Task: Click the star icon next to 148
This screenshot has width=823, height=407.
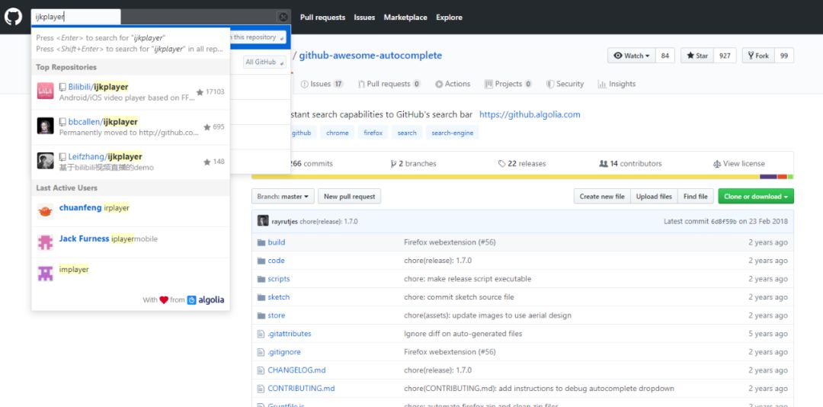Action: [x=207, y=162]
